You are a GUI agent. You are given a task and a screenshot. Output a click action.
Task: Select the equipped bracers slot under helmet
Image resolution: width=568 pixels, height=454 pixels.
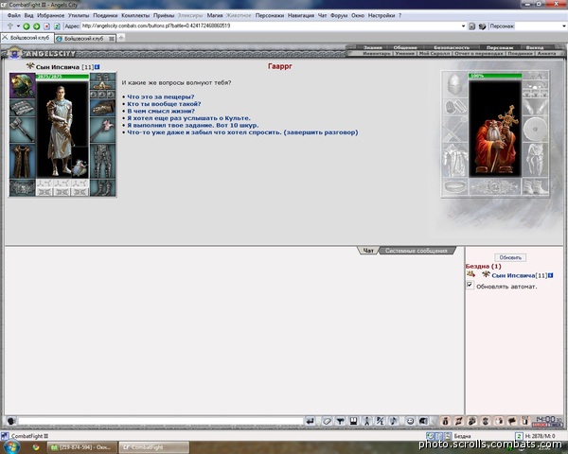(x=23, y=108)
